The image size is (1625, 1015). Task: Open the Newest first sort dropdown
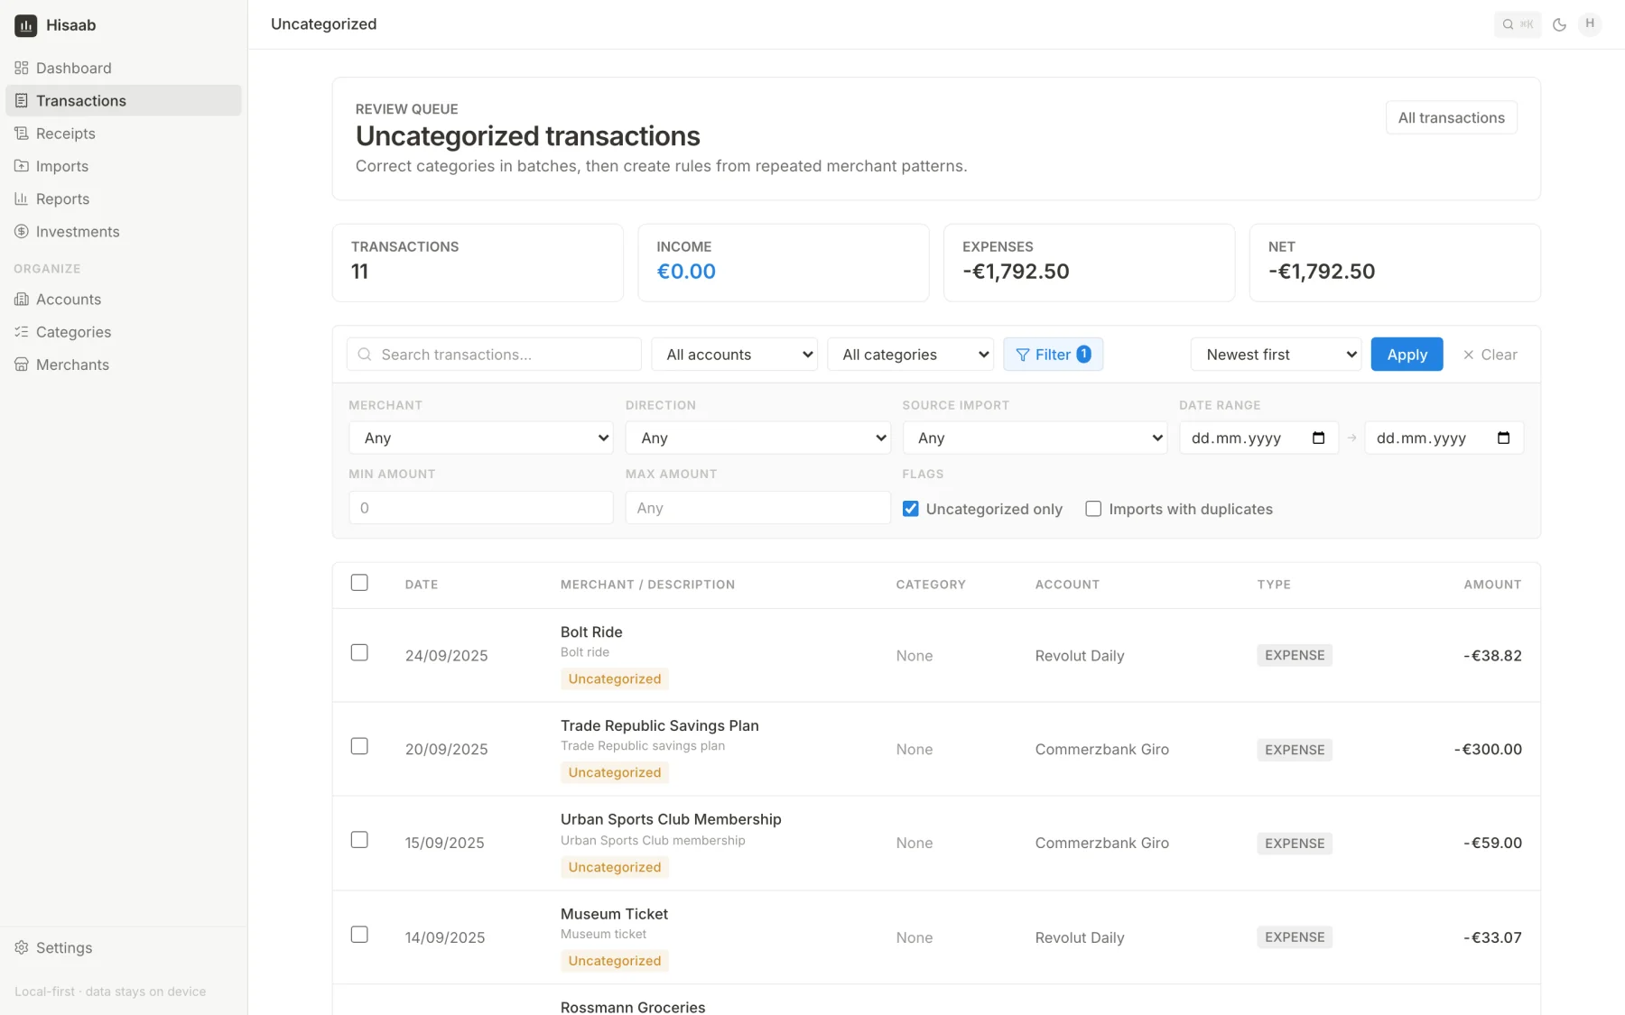1276,355
